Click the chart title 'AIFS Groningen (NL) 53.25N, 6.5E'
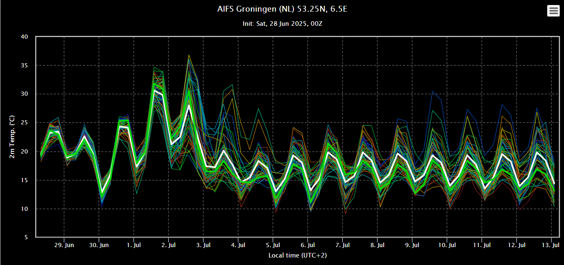The height and width of the screenshot is (265, 564). 282,9
